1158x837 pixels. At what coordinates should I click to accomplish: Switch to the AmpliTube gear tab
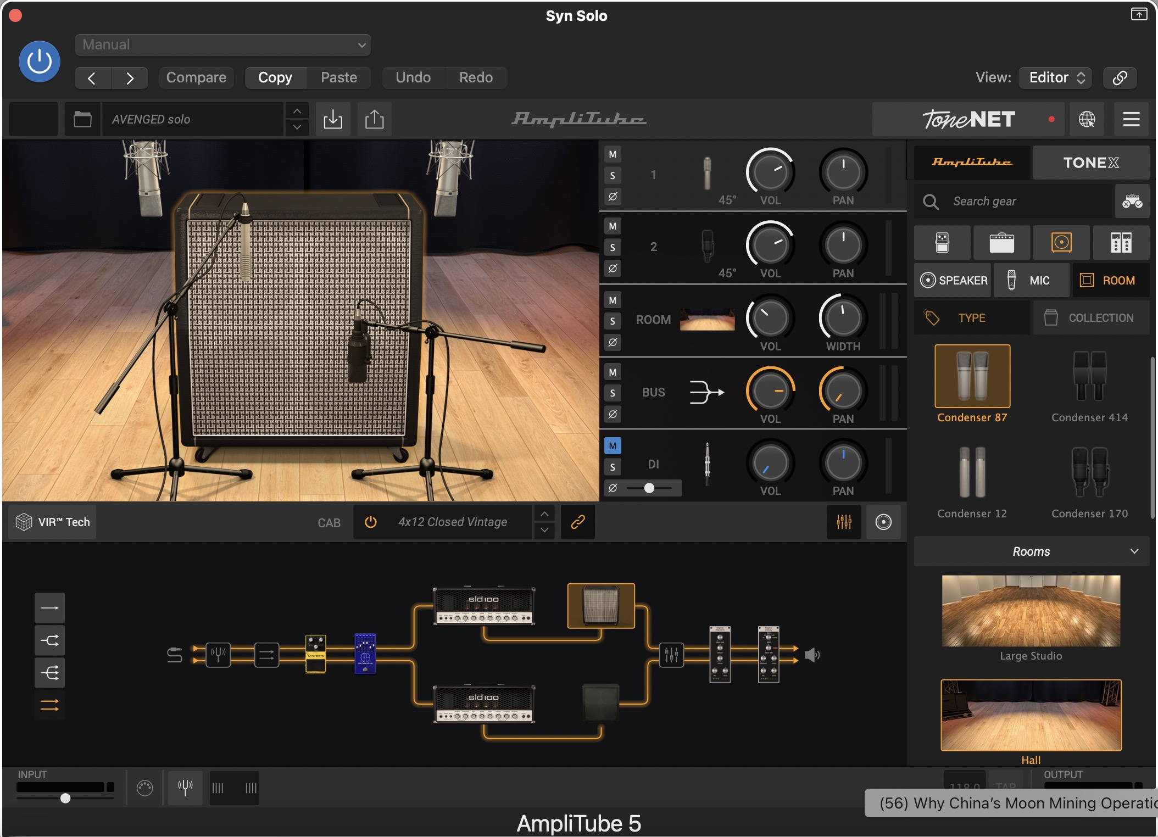pyautogui.click(x=972, y=163)
